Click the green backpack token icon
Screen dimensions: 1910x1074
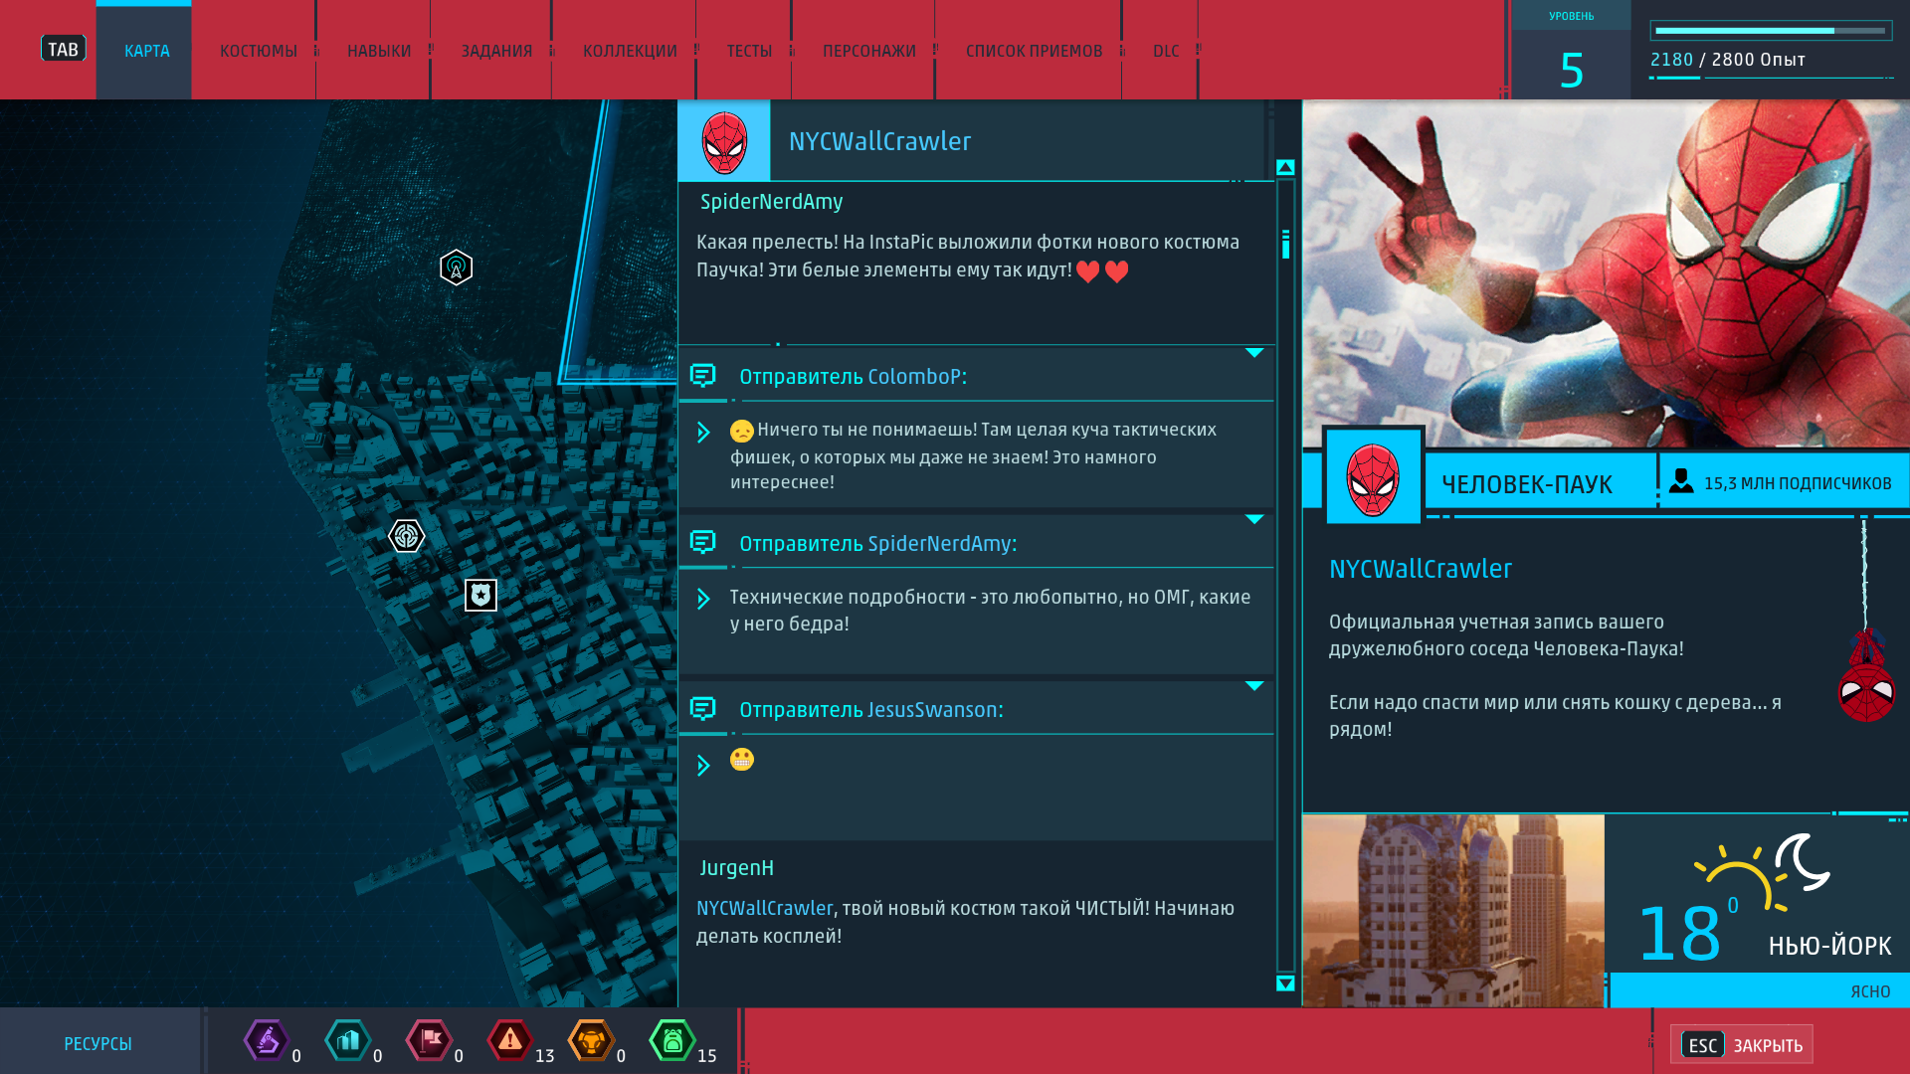tap(672, 1040)
